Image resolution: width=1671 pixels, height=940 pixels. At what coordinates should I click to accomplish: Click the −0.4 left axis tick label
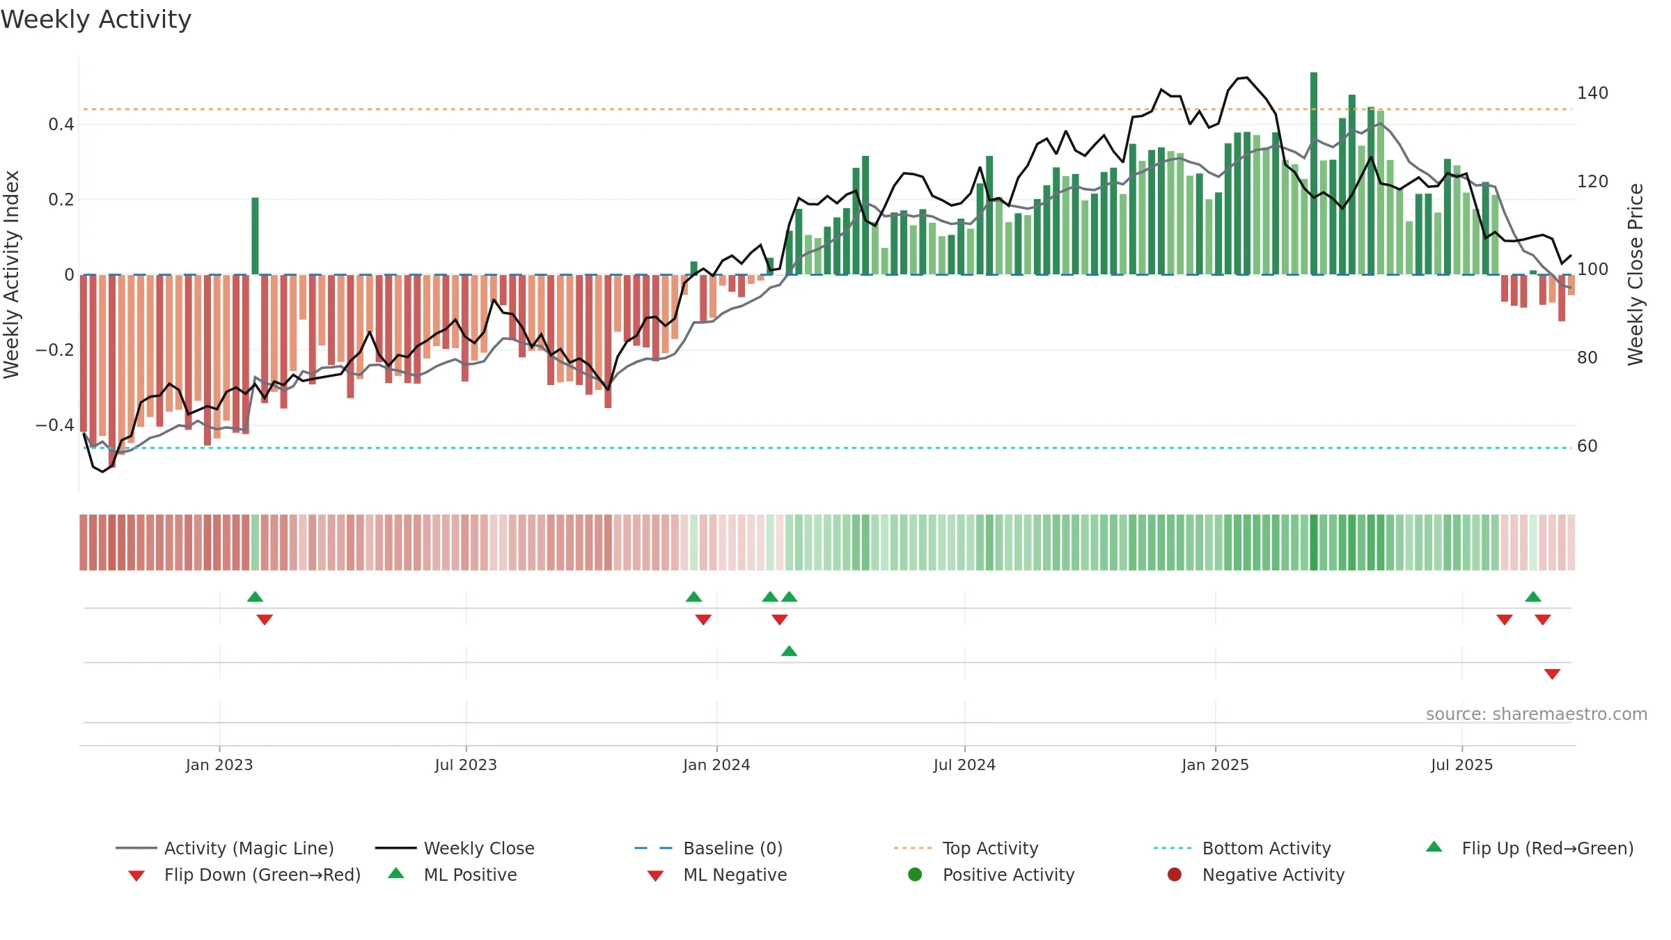[55, 425]
